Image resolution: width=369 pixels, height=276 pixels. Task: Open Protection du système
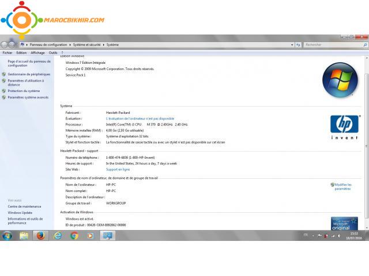(x=24, y=91)
